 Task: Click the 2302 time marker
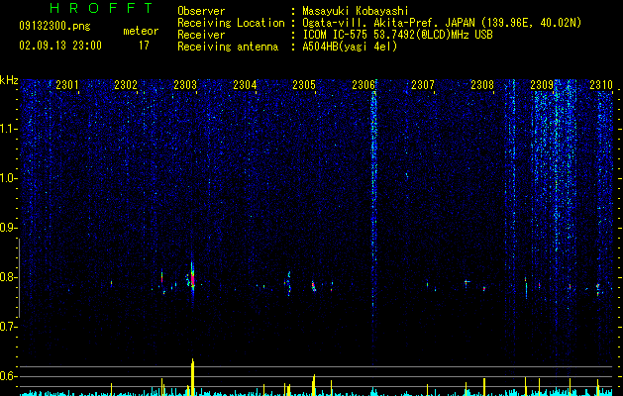click(x=126, y=85)
